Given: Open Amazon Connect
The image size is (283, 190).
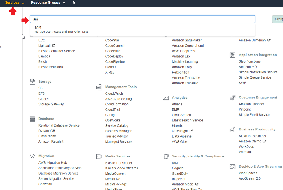Looking at the screenshot, I should tap(251, 104).
